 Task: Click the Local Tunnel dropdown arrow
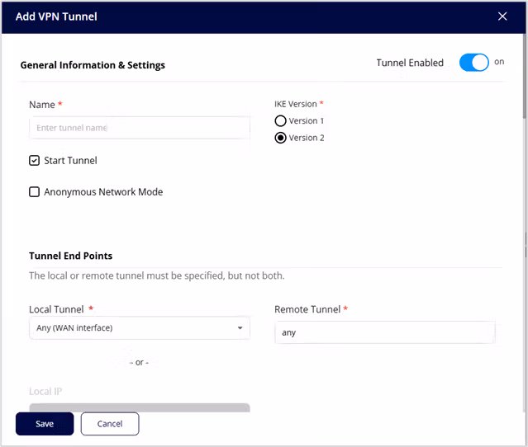(240, 328)
